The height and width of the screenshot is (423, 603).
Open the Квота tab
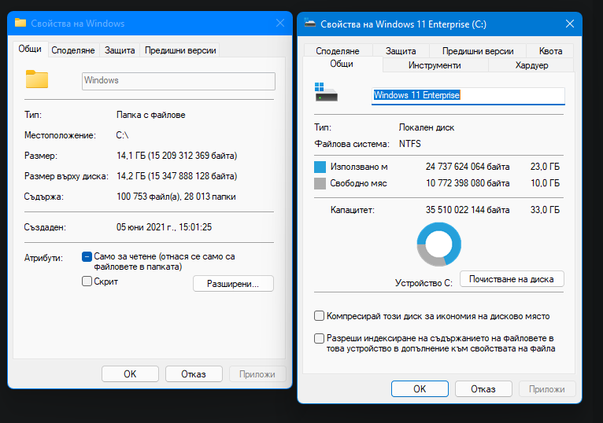point(550,51)
